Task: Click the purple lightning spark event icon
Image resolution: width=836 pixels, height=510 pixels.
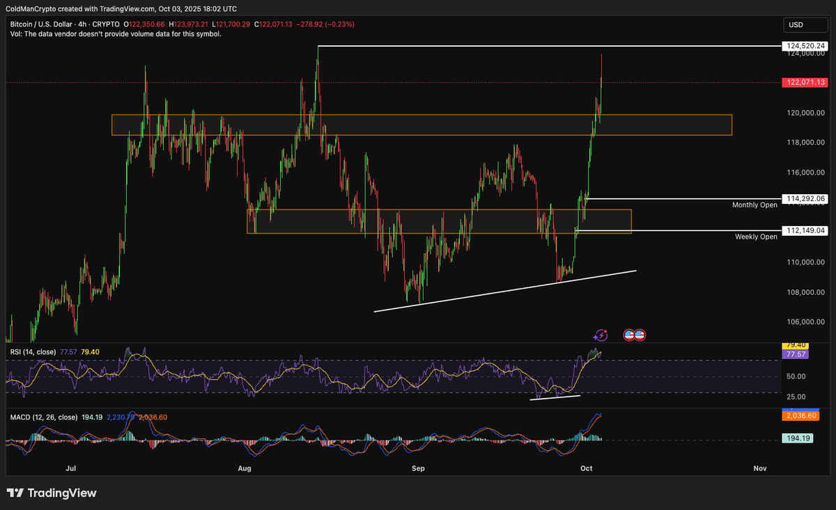Action: pyautogui.click(x=600, y=335)
